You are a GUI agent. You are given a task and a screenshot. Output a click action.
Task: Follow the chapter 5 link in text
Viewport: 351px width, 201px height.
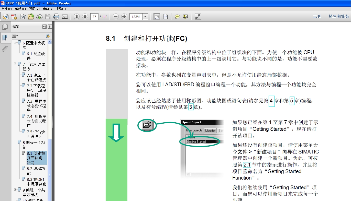[292, 101]
